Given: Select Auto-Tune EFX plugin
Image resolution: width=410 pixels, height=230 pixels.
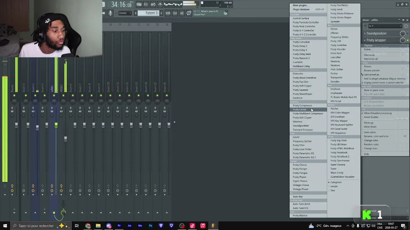Looking at the screenshot, I should coord(308,208).
